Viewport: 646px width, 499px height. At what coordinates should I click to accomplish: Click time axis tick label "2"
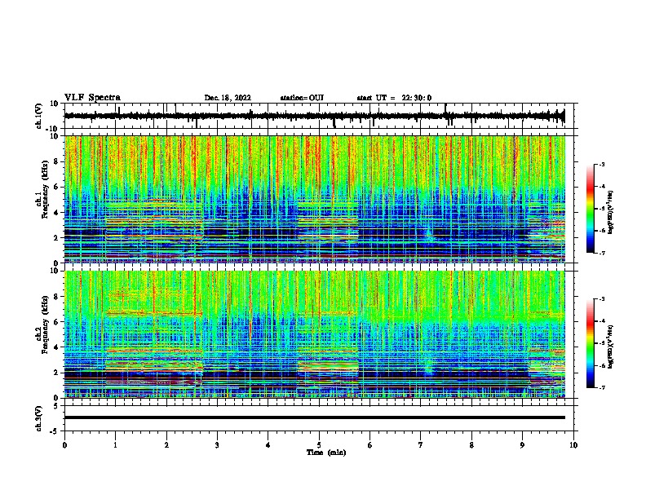coord(166,445)
